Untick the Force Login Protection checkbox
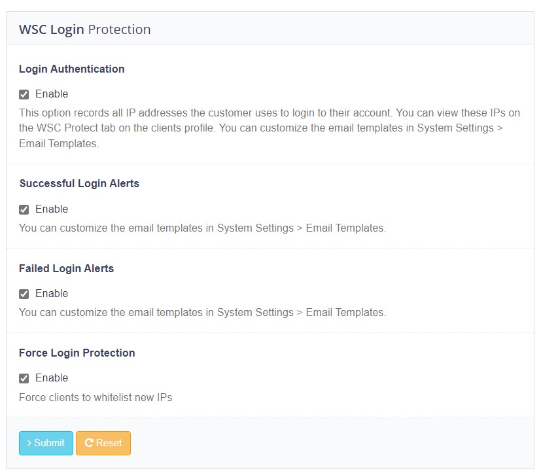This screenshot has width=541, height=475. pos(24,378)
